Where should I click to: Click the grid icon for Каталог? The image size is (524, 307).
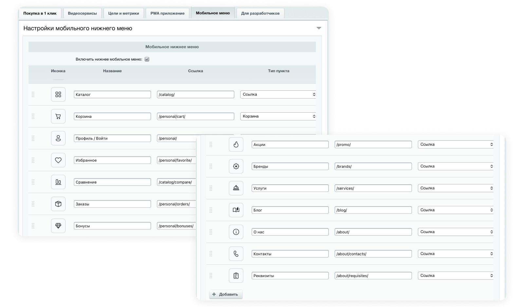coord(58,94)
